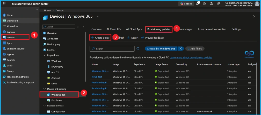
Task: Remove the Created by Windows 365 filter
Action: point(181,49)
